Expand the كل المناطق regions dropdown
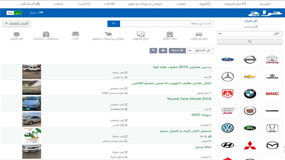 [x=200, y=50]
